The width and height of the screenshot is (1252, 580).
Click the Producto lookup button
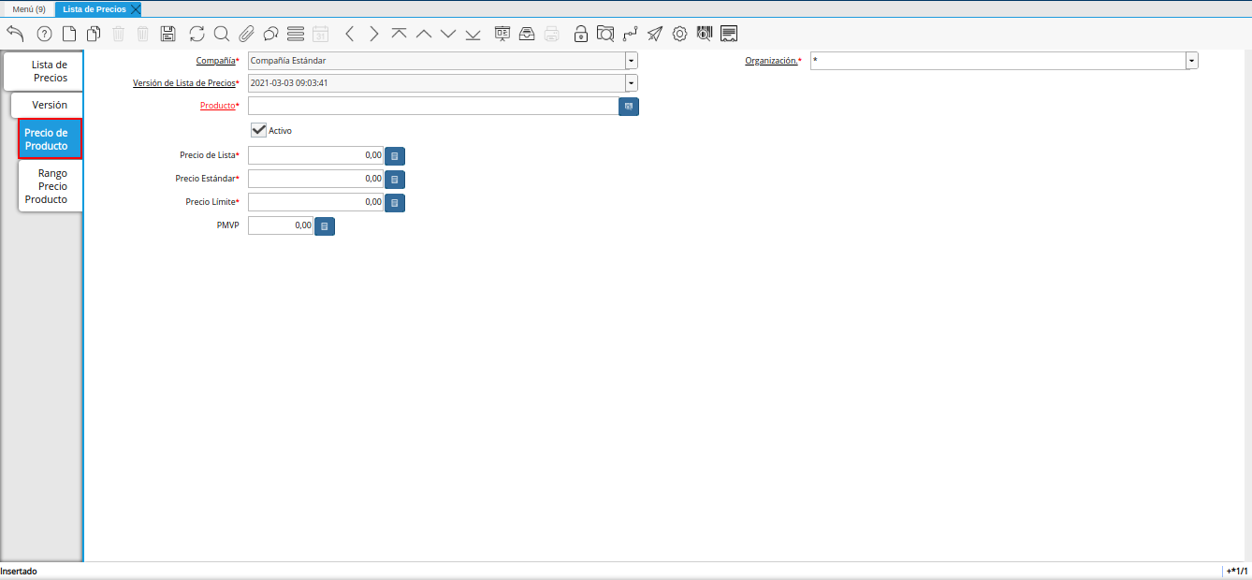tap(629, 107)
